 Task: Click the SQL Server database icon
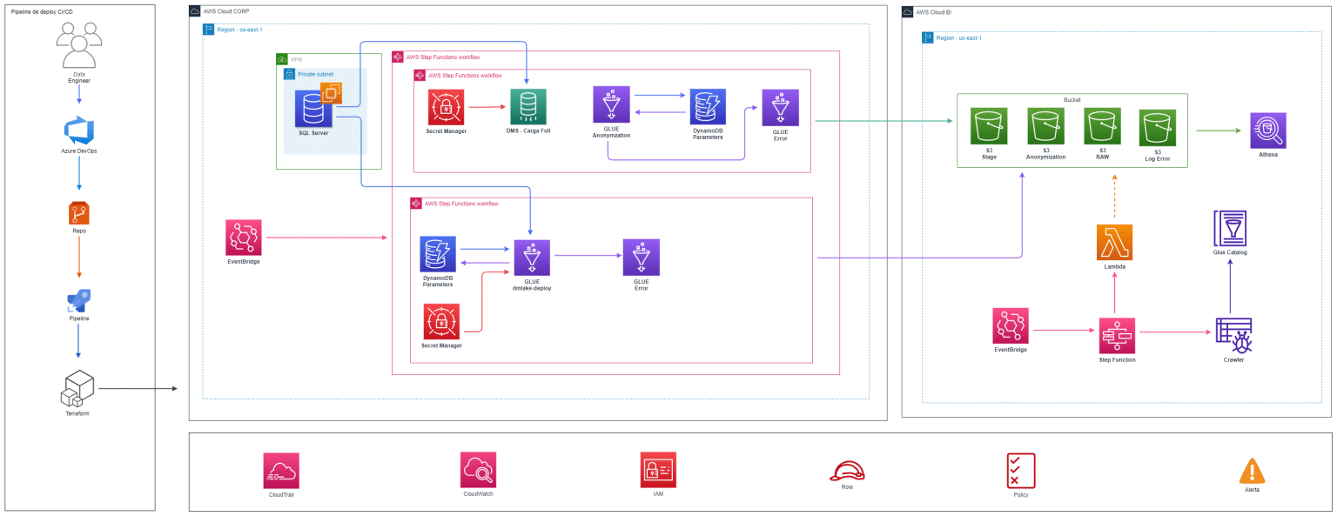tap(312, 110)
